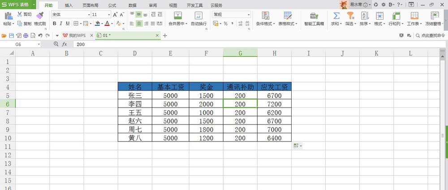The image size is (448, 190).
Task: Apply cell borders icon
Action: (76, 24)
